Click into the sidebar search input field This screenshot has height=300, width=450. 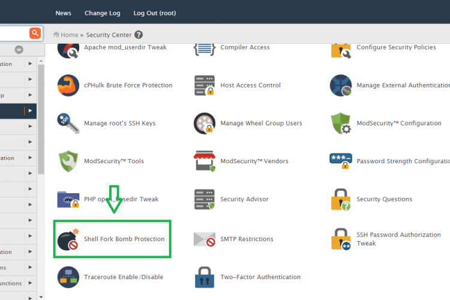coord(14,34)
